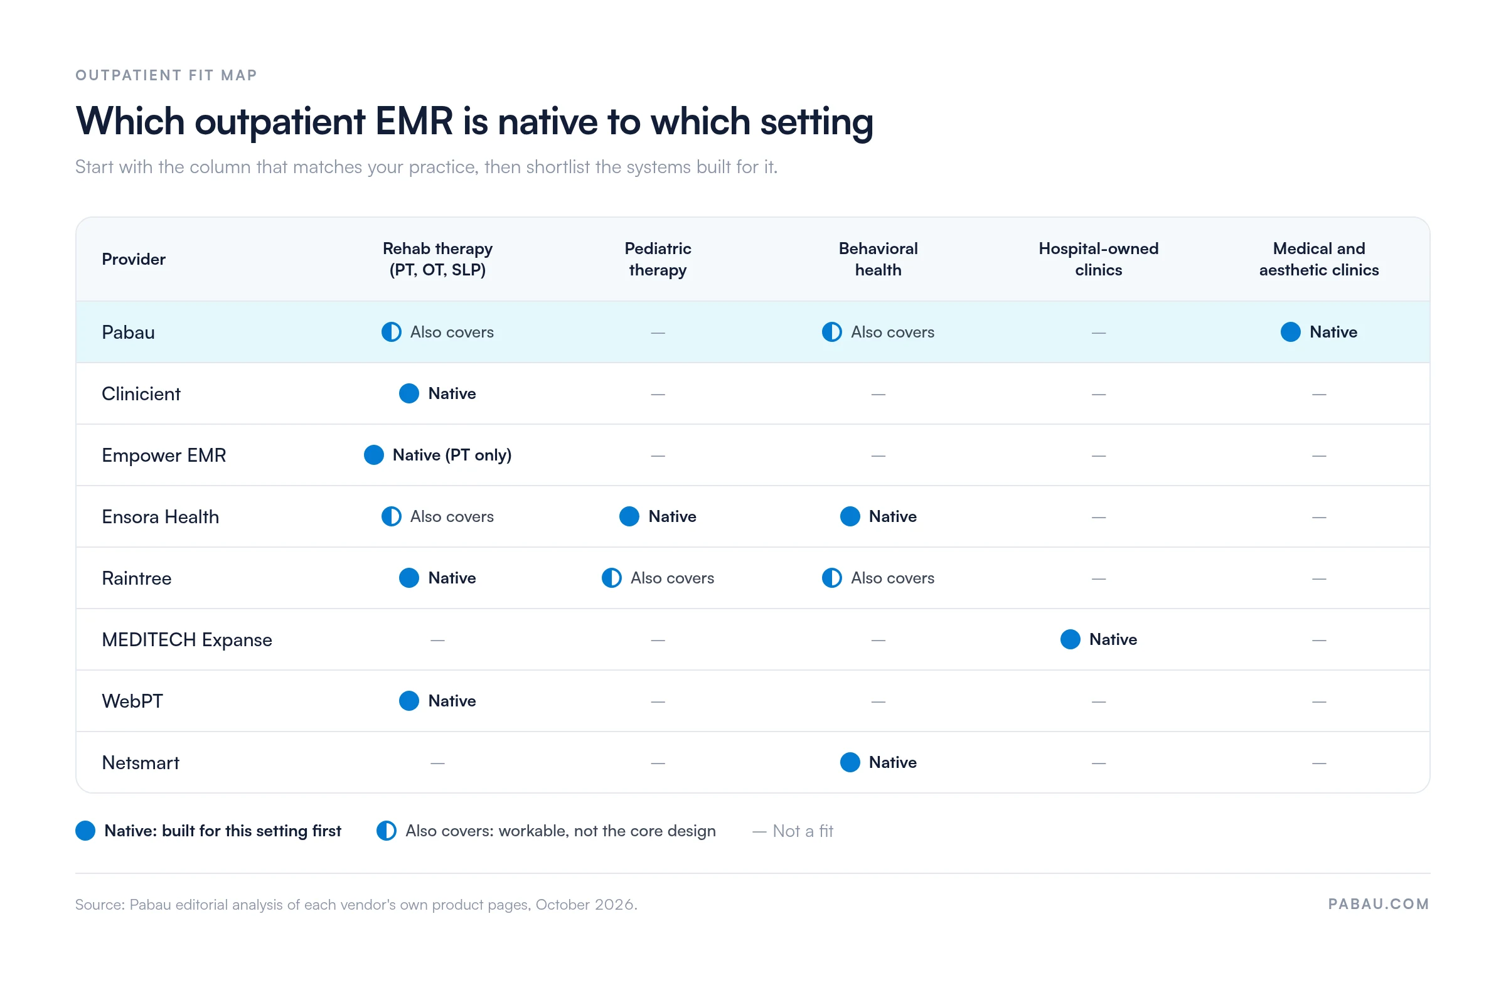
Task: Click the Native dot in the WebPT row
Action: (x=409, y=700)
